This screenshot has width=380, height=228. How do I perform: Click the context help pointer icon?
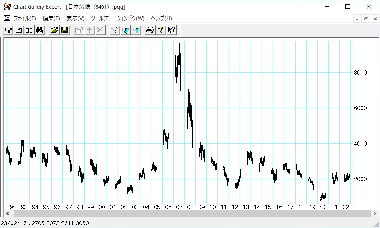tap(171, 30)
